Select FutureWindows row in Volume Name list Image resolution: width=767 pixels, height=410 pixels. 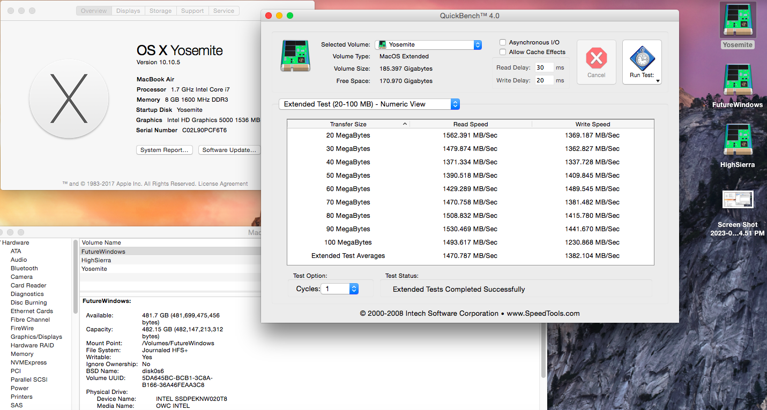[170, 252]
